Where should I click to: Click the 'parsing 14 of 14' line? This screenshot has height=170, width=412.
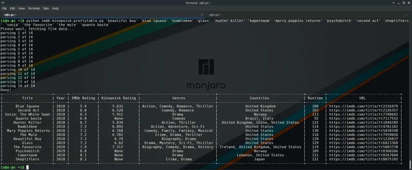point(18,86)
